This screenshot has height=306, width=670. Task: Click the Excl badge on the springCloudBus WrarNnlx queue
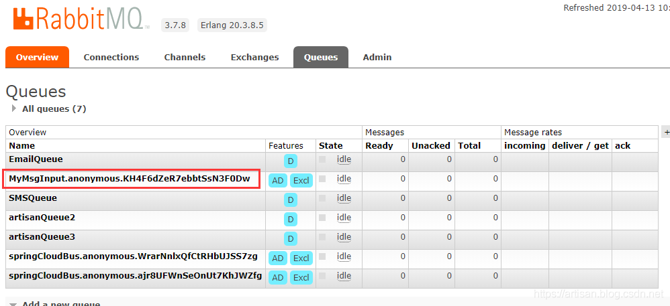pos(301,258)
